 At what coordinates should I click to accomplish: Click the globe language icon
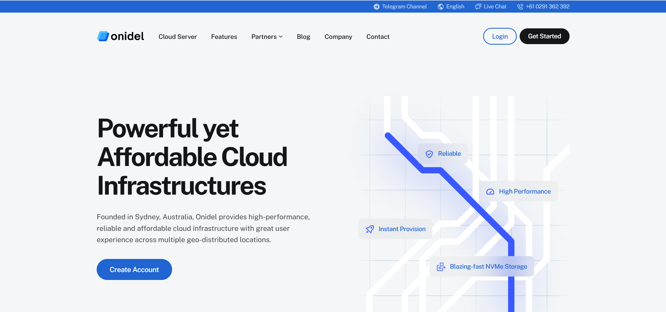pos(441,7)
